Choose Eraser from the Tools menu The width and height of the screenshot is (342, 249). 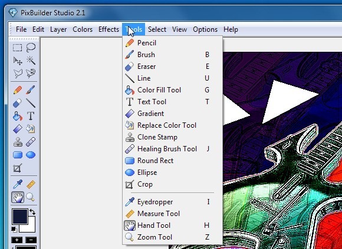click(173, 67)
